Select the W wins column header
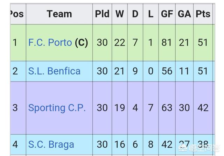The width and height of the screenshot is (224, 156). pos(120,14)
